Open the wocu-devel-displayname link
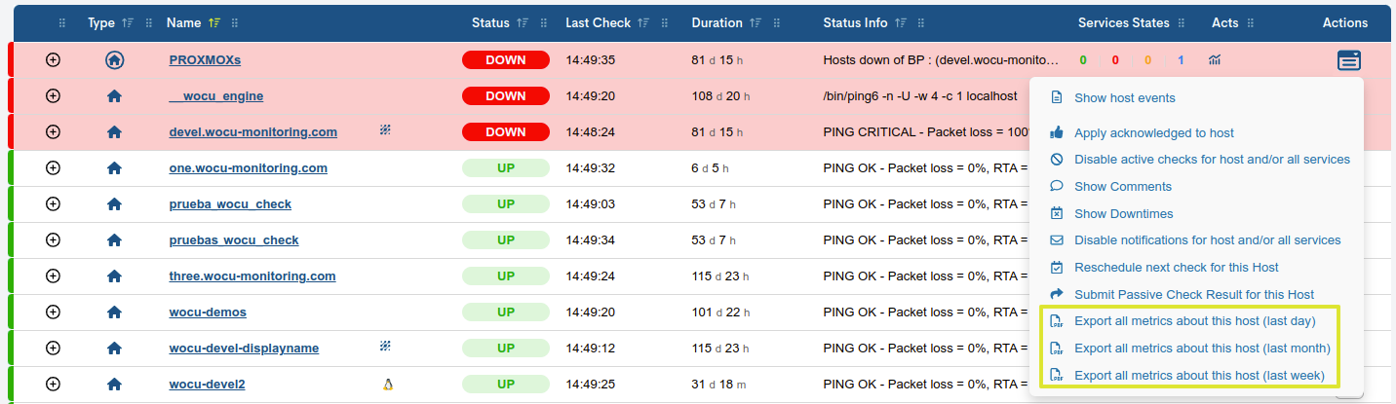 point(244,349)
